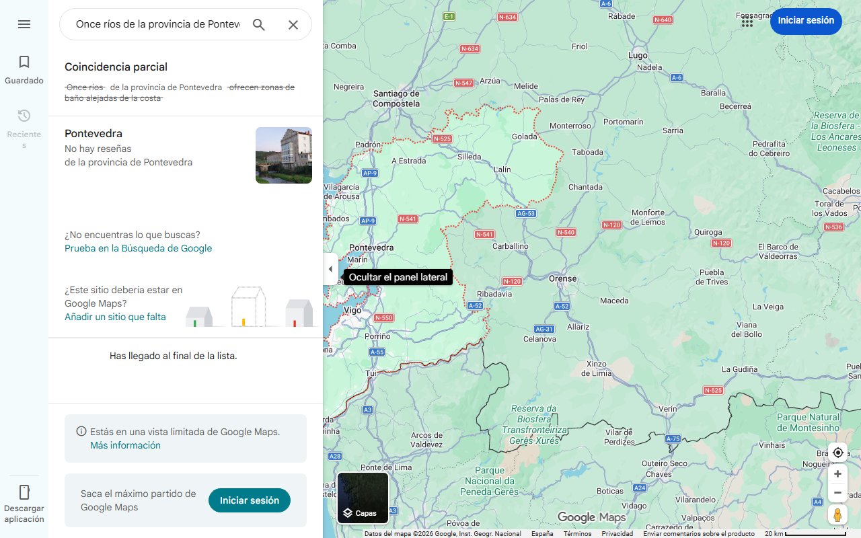View the Privacidad footer link

(x=616, y=533)
